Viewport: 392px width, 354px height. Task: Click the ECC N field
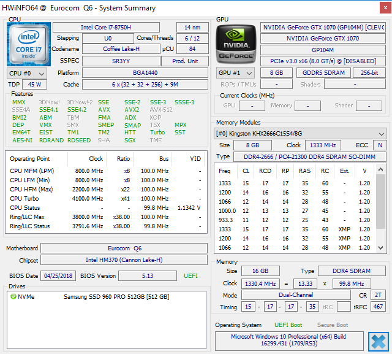click(380, 145)
